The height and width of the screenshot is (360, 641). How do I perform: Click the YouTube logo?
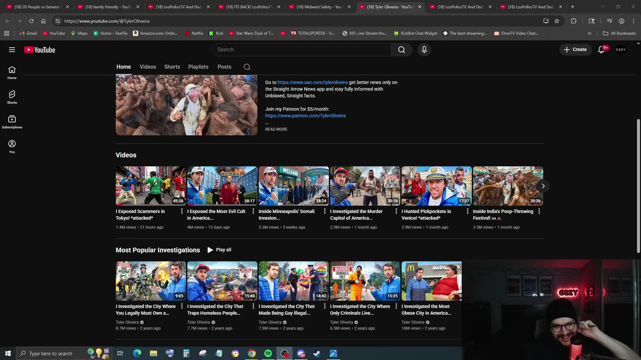pyautogui.click(x=40, y=49)
